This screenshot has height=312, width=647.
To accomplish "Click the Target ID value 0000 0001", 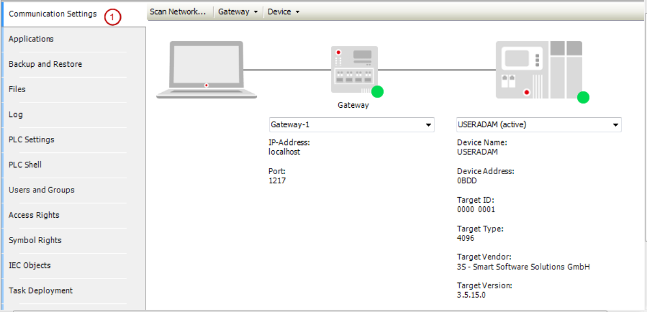I will [x=476, y=210].
